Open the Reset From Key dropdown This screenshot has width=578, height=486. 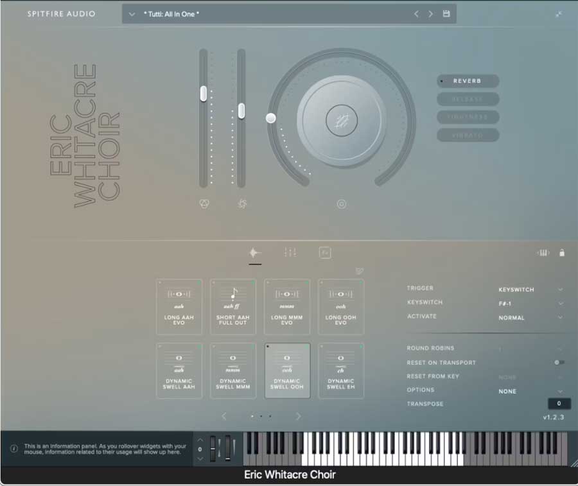(530, 377)
